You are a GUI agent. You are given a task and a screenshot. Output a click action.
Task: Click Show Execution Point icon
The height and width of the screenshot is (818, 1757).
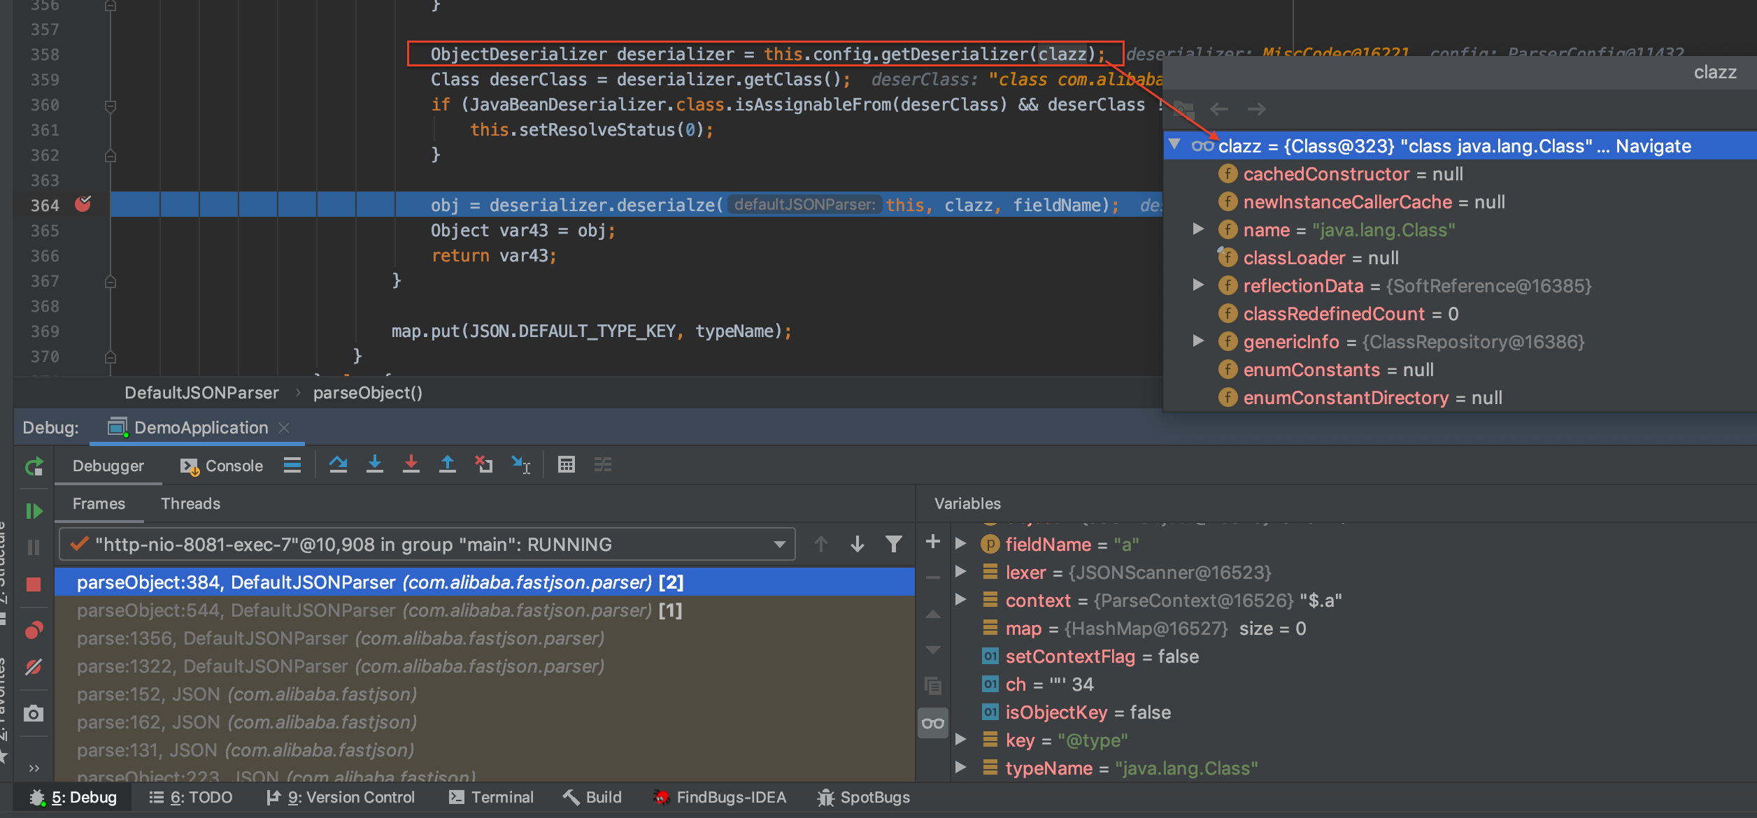[x=292, y=465]
